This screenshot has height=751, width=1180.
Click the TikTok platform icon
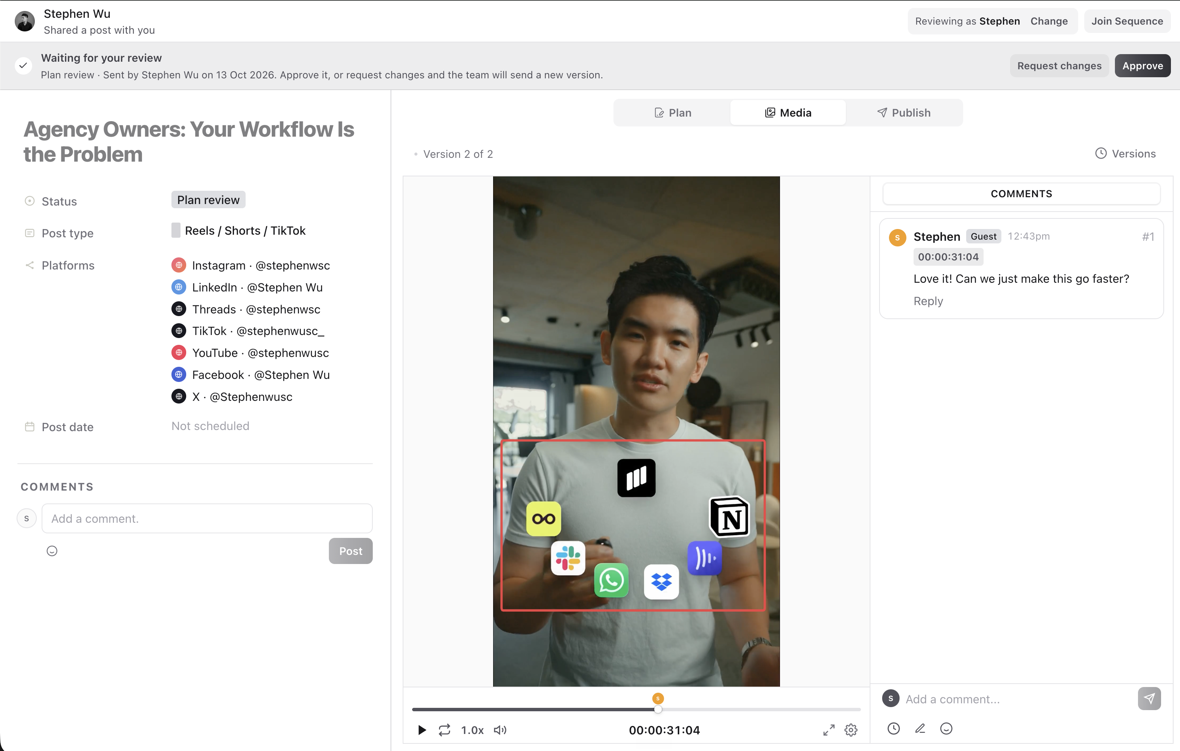tap(179, 331)
